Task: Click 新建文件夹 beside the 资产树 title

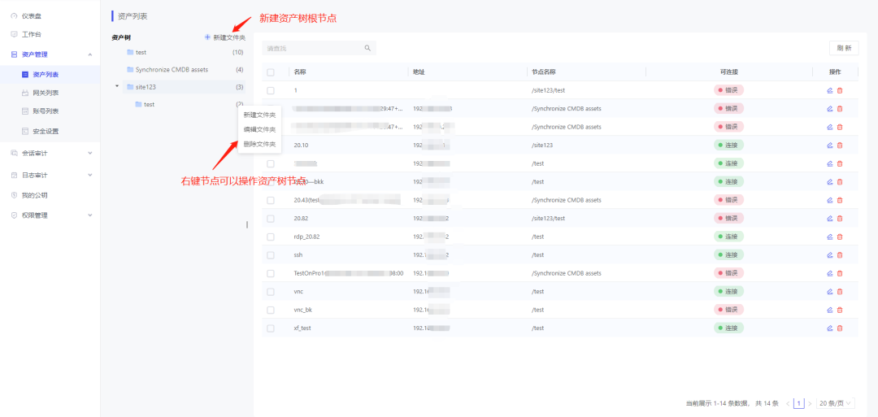Action: tap(225, 37)
